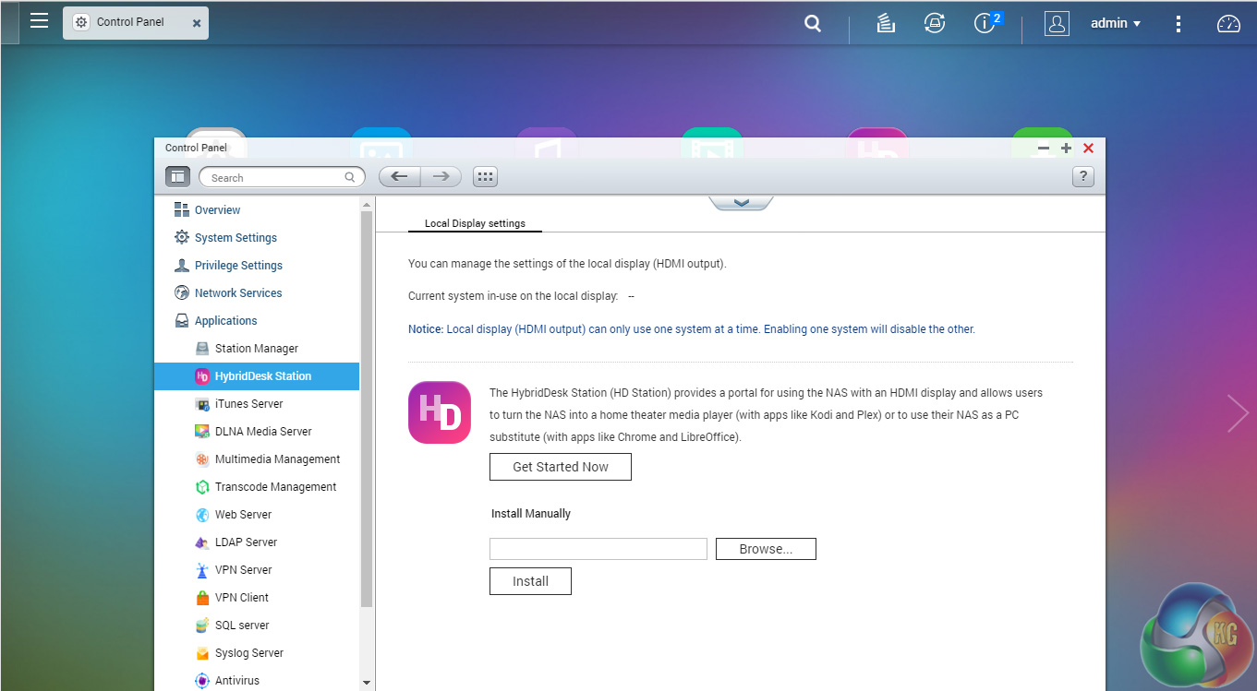Screen dimensions: 1257x691
Task: Open Antivirus settings
Action: [257, 680]
